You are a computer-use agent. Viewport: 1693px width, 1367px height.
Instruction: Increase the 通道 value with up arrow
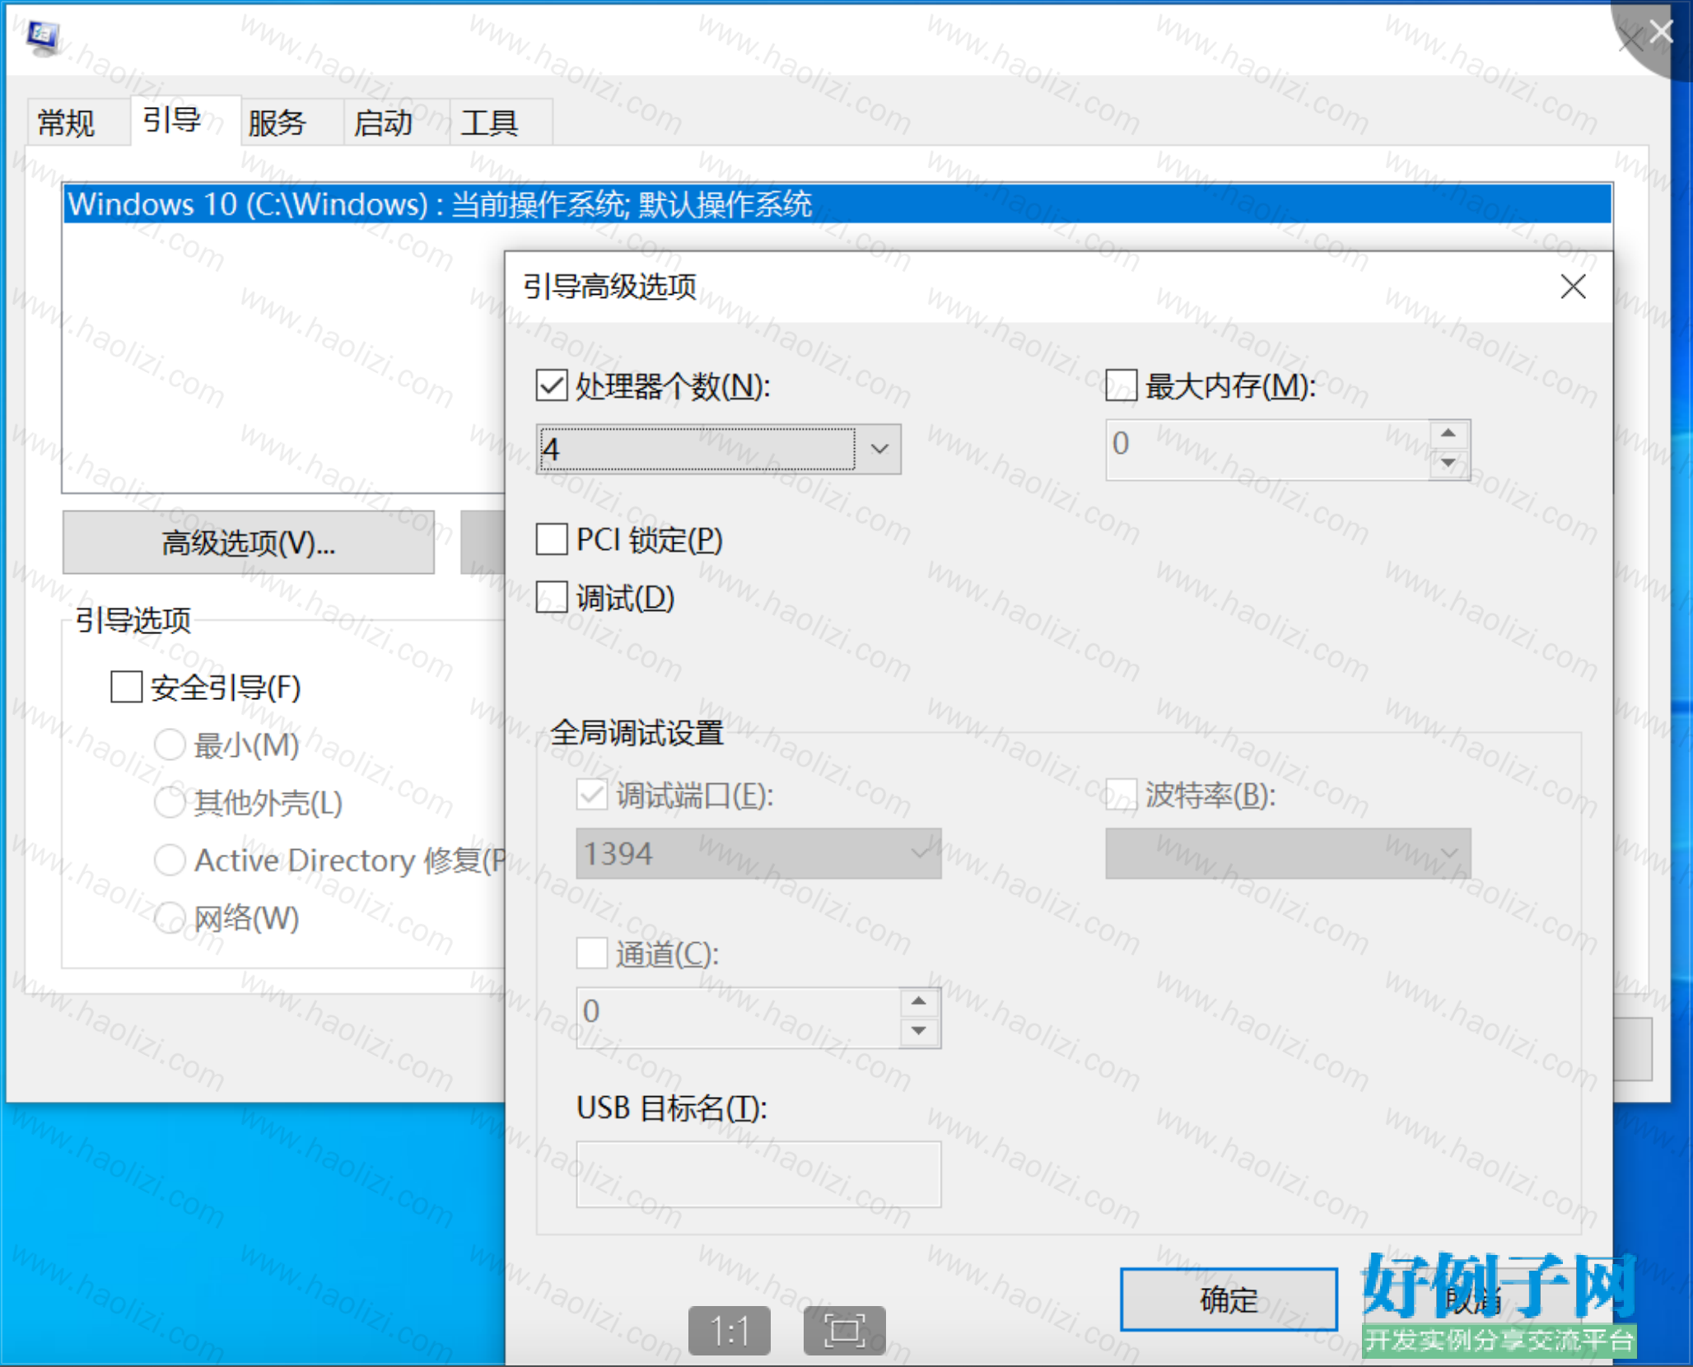pyautogui.click(x=919, y=1001)
